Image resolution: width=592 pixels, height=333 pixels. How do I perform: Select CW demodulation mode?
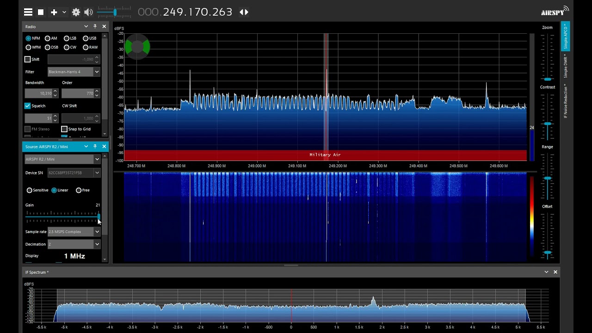(70, 47)
